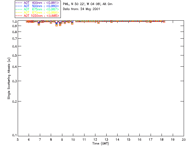Click the x-axis label 5
The image size is (189, 151).
(18, 139)
